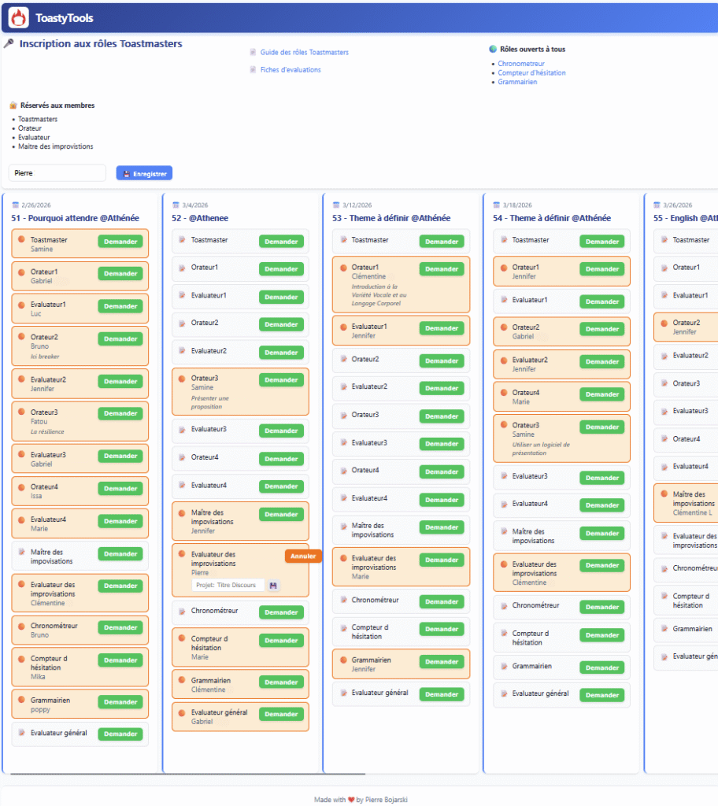The height and width of the screenshot is (806, 718).
Task: Open the Compteur d'hésitation link under open roles
Action: 531,73
